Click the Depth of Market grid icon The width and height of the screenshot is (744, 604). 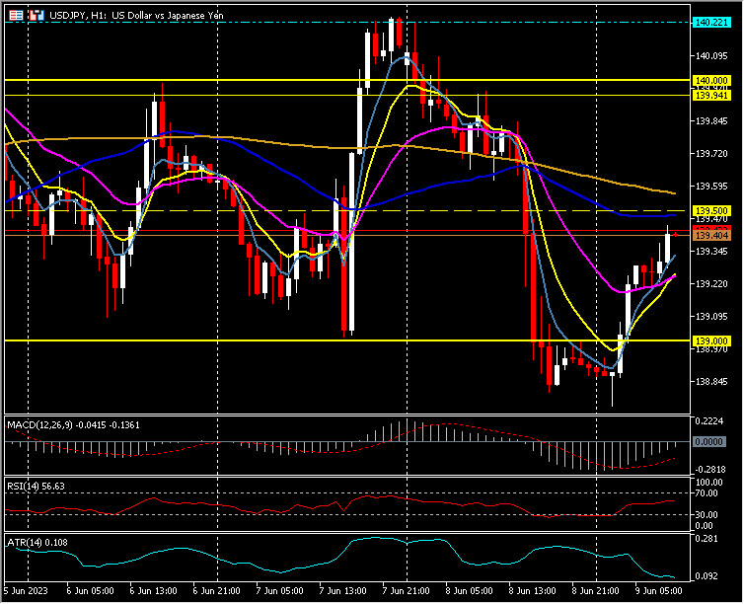click(14, 16)
